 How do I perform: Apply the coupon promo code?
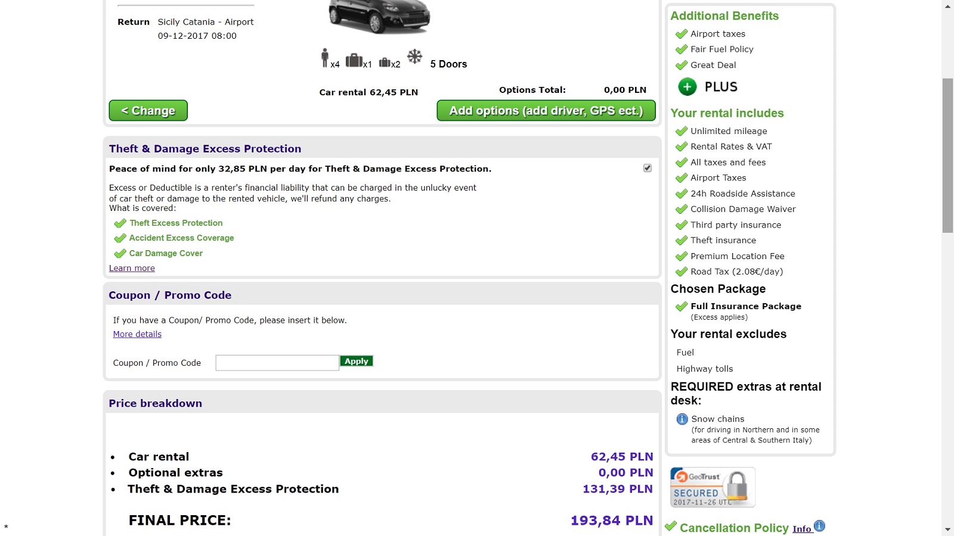[357, 361]
